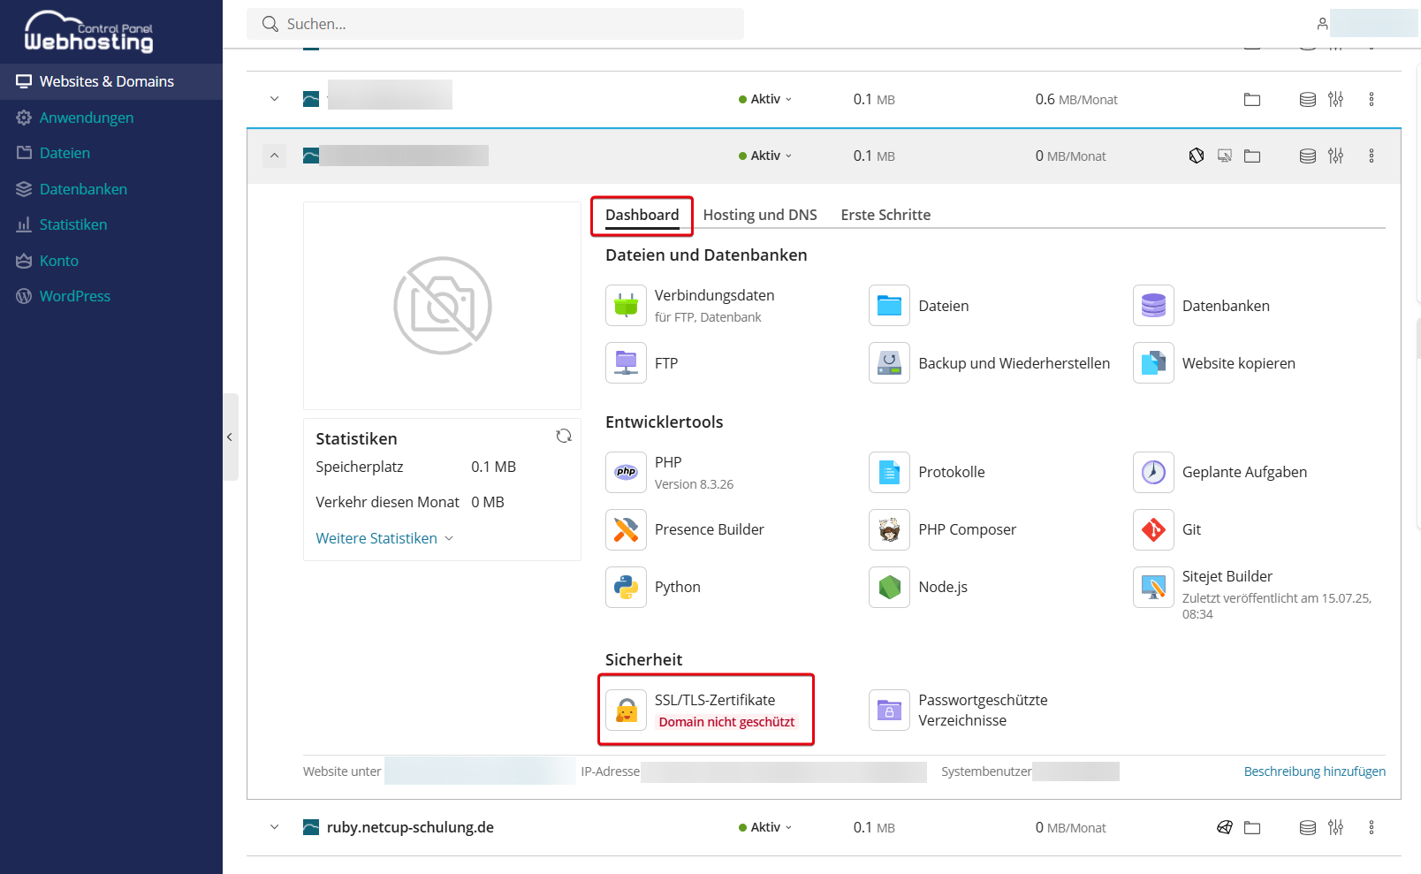Open three-dot menu for ruby.netcup-schulung.de
This screenshot has width=1421, height=874.
click(x=1371, y=827)
